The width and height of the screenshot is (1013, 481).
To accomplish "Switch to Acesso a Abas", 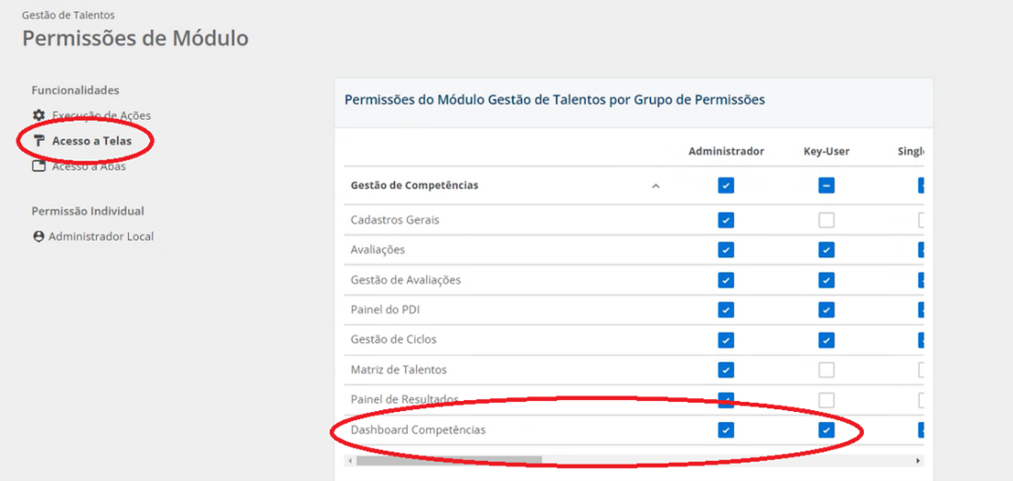I will 89,167.
